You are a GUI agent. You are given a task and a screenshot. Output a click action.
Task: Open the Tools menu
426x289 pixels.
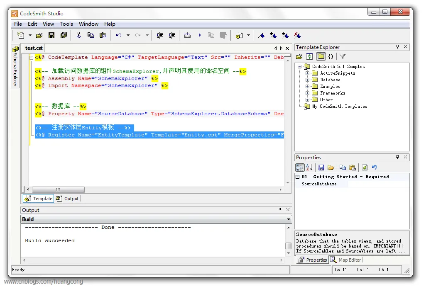66,24
